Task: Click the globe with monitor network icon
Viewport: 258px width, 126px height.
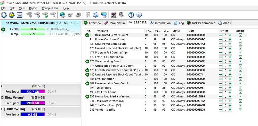Action: (x=104, y=15)
